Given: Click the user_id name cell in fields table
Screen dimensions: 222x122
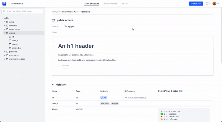Looking at the screenshot, I should pyautogui.click(x=55, y=103).
